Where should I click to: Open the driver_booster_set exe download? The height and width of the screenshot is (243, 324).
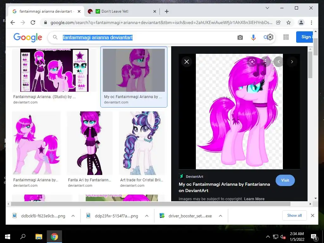click(186, 216)
